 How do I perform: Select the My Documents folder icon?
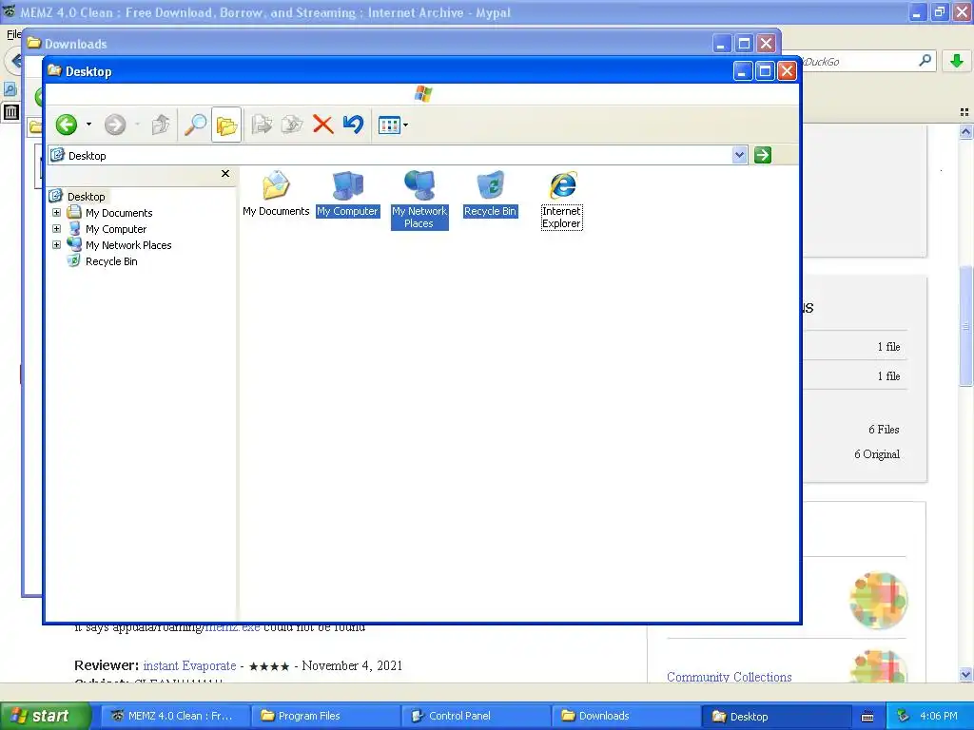(x=276, y=194)
